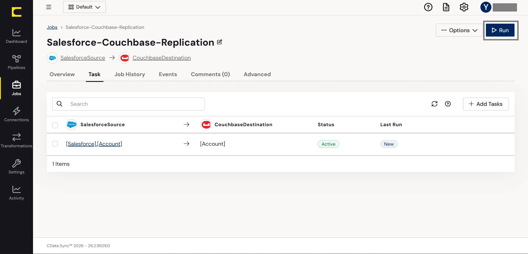Screen dimensions: 528x254
Task: Open the [Salesforce].[Account] task link
Action: [94, 144]
